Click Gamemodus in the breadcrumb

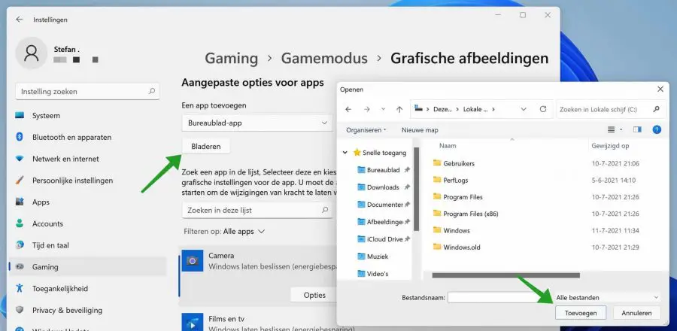324,58
